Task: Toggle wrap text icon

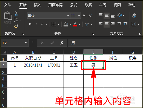Action: point(134,16)
